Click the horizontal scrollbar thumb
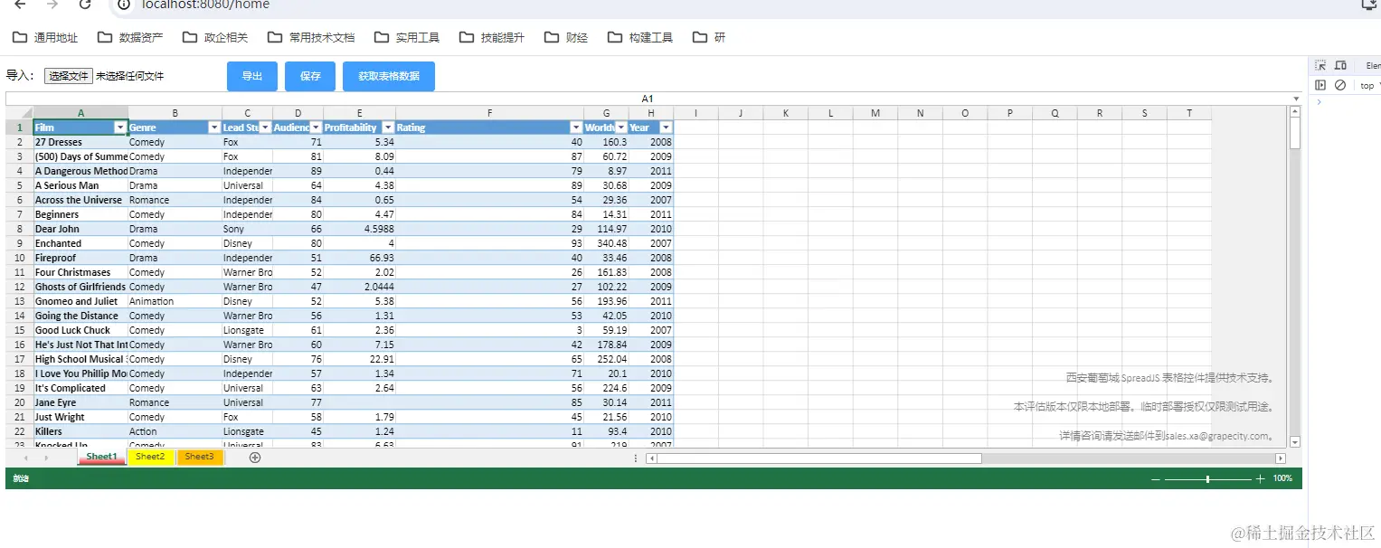1381x548 pixels. (819, 458)
